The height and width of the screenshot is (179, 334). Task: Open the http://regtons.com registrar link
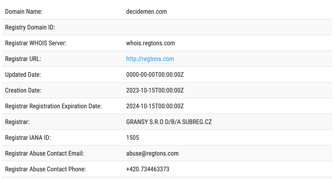(x=150, y=59)
